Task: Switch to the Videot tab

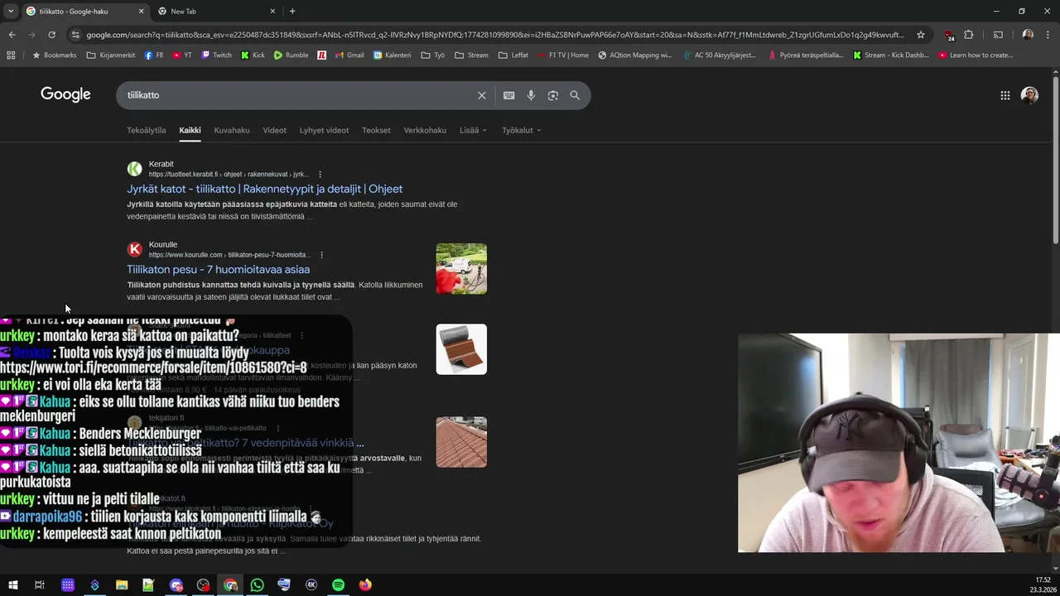Action: (274, 130)
